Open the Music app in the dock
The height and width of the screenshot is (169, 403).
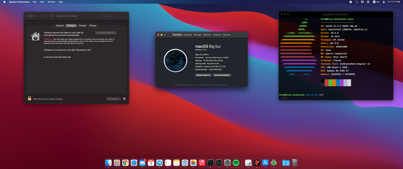click(202, 163)
